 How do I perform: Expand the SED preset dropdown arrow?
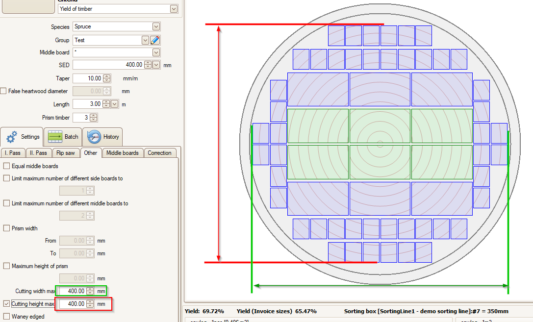pyautogui.click(x=156, y=65)
